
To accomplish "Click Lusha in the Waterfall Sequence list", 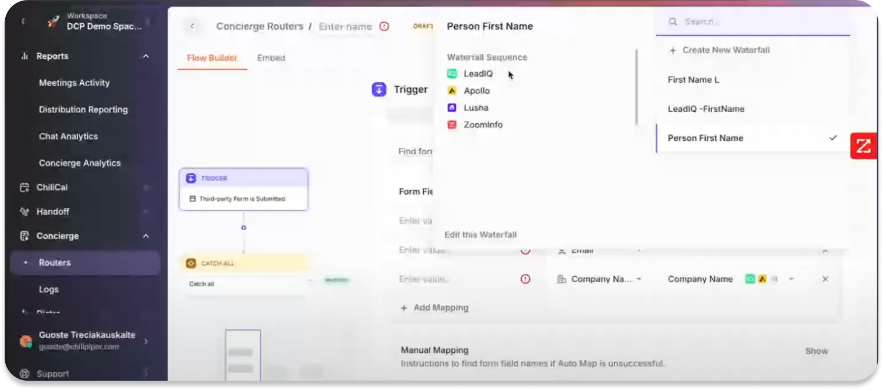I will pyautogui.click(x=476, y=108).
